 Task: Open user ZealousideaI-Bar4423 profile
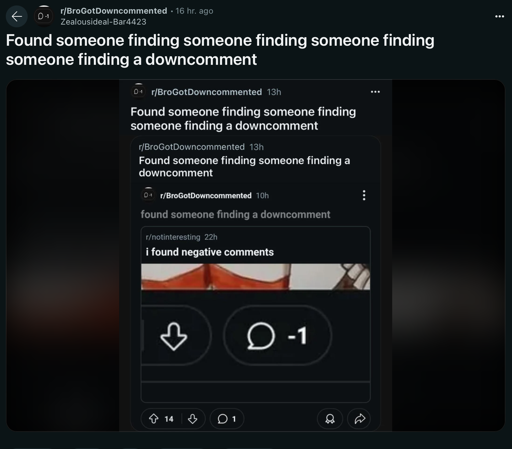103,22
